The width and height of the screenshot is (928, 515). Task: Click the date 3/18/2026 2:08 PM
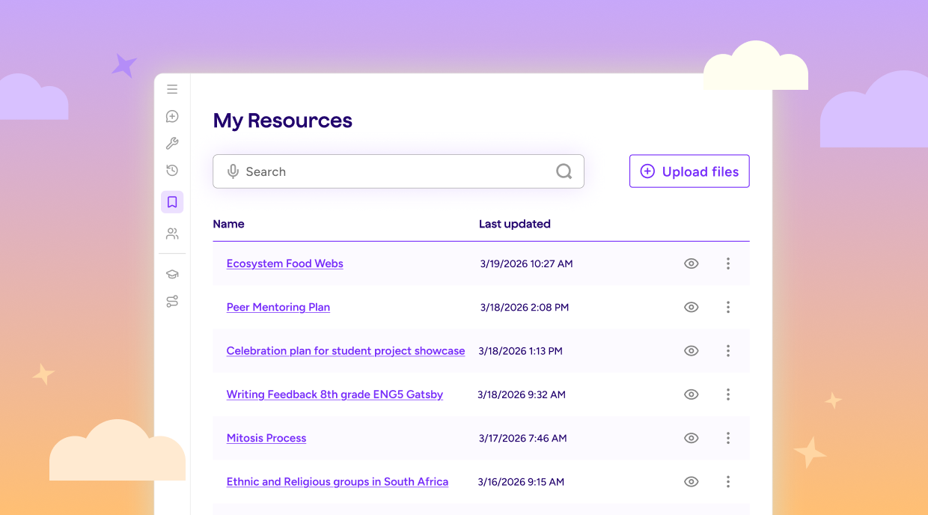(524, 307)
